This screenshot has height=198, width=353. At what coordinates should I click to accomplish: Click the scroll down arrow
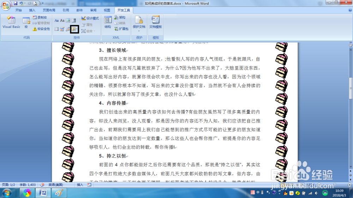(351, 167)
